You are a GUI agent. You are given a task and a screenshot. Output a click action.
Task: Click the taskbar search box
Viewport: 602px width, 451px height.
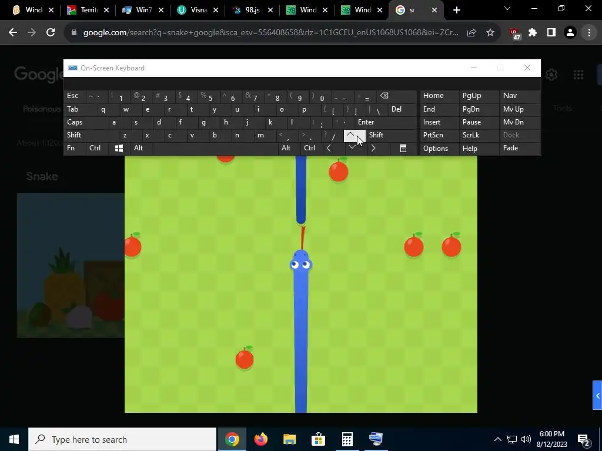click(x=122, y=439)
